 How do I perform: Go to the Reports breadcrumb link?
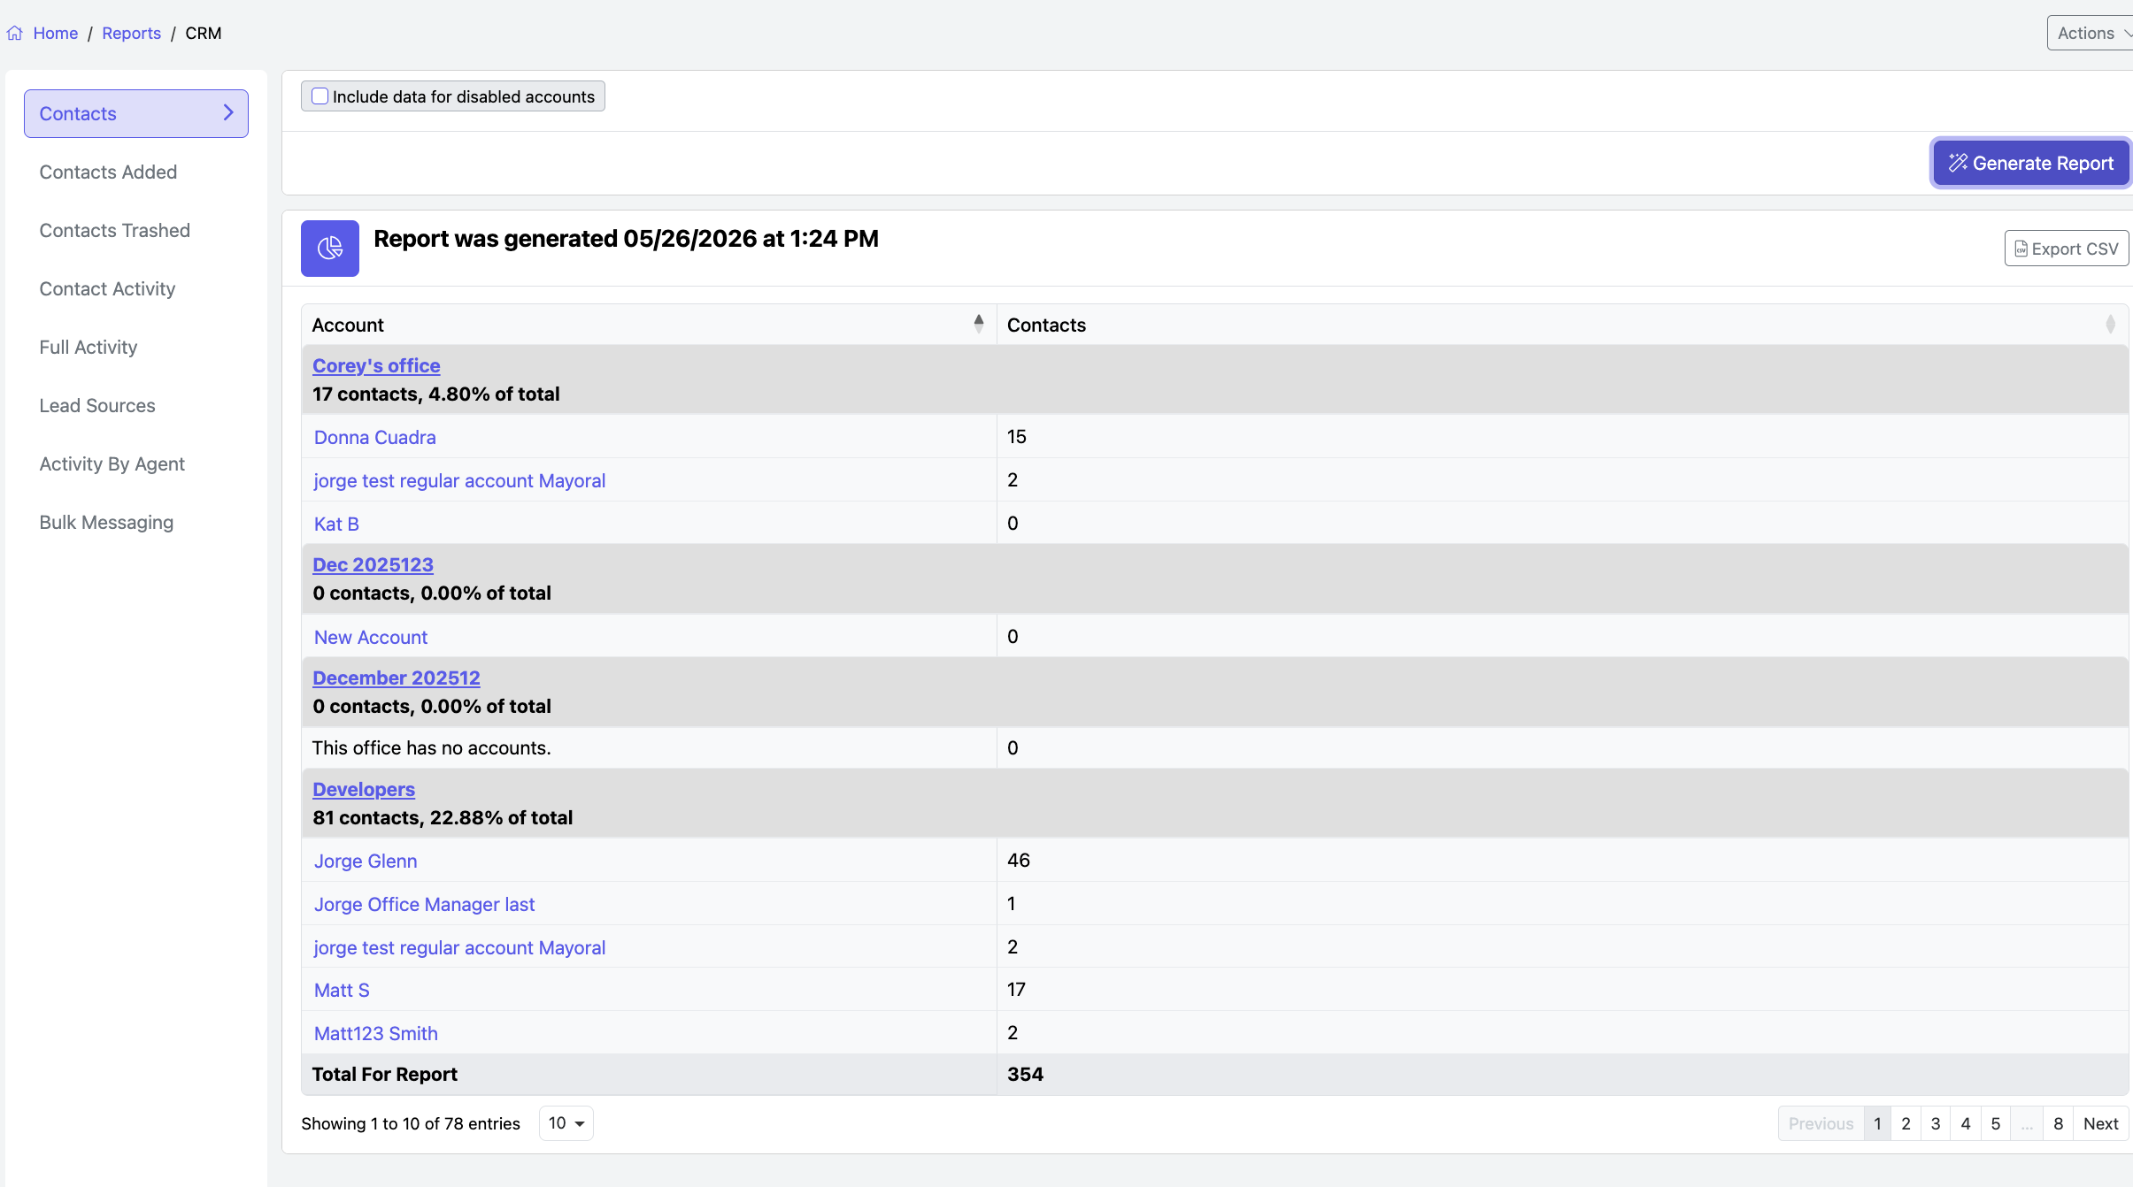coord(131,34)
